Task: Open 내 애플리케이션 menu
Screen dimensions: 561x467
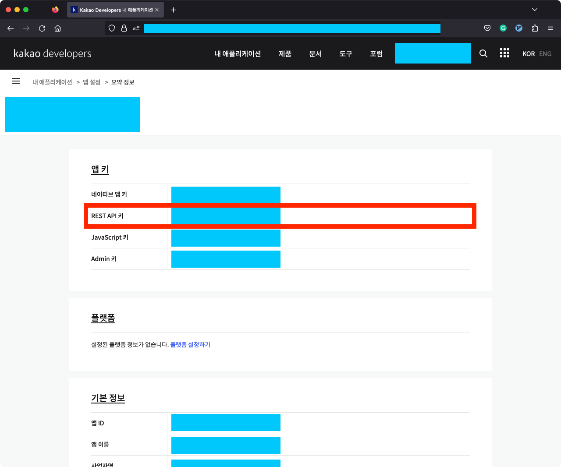Action: 238,53
